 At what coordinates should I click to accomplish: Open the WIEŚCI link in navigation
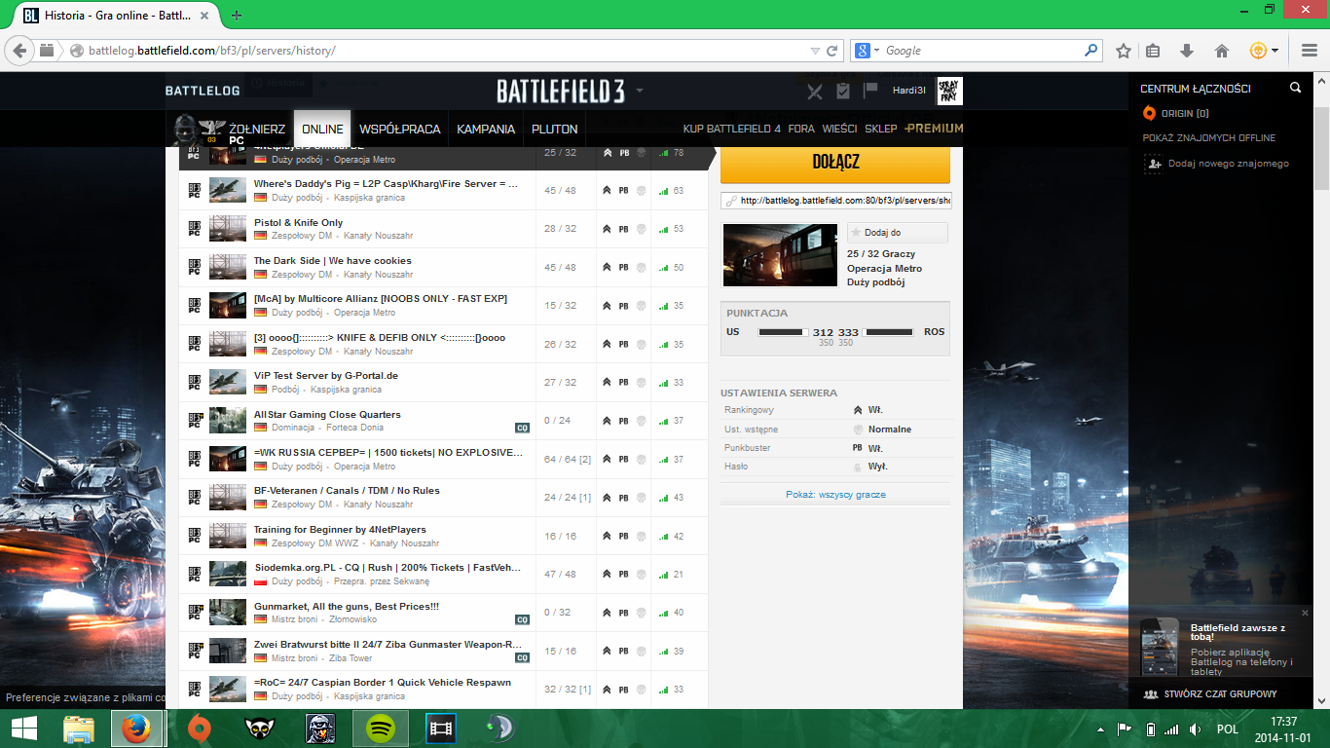pyautogui.click(x=839, y=129)
